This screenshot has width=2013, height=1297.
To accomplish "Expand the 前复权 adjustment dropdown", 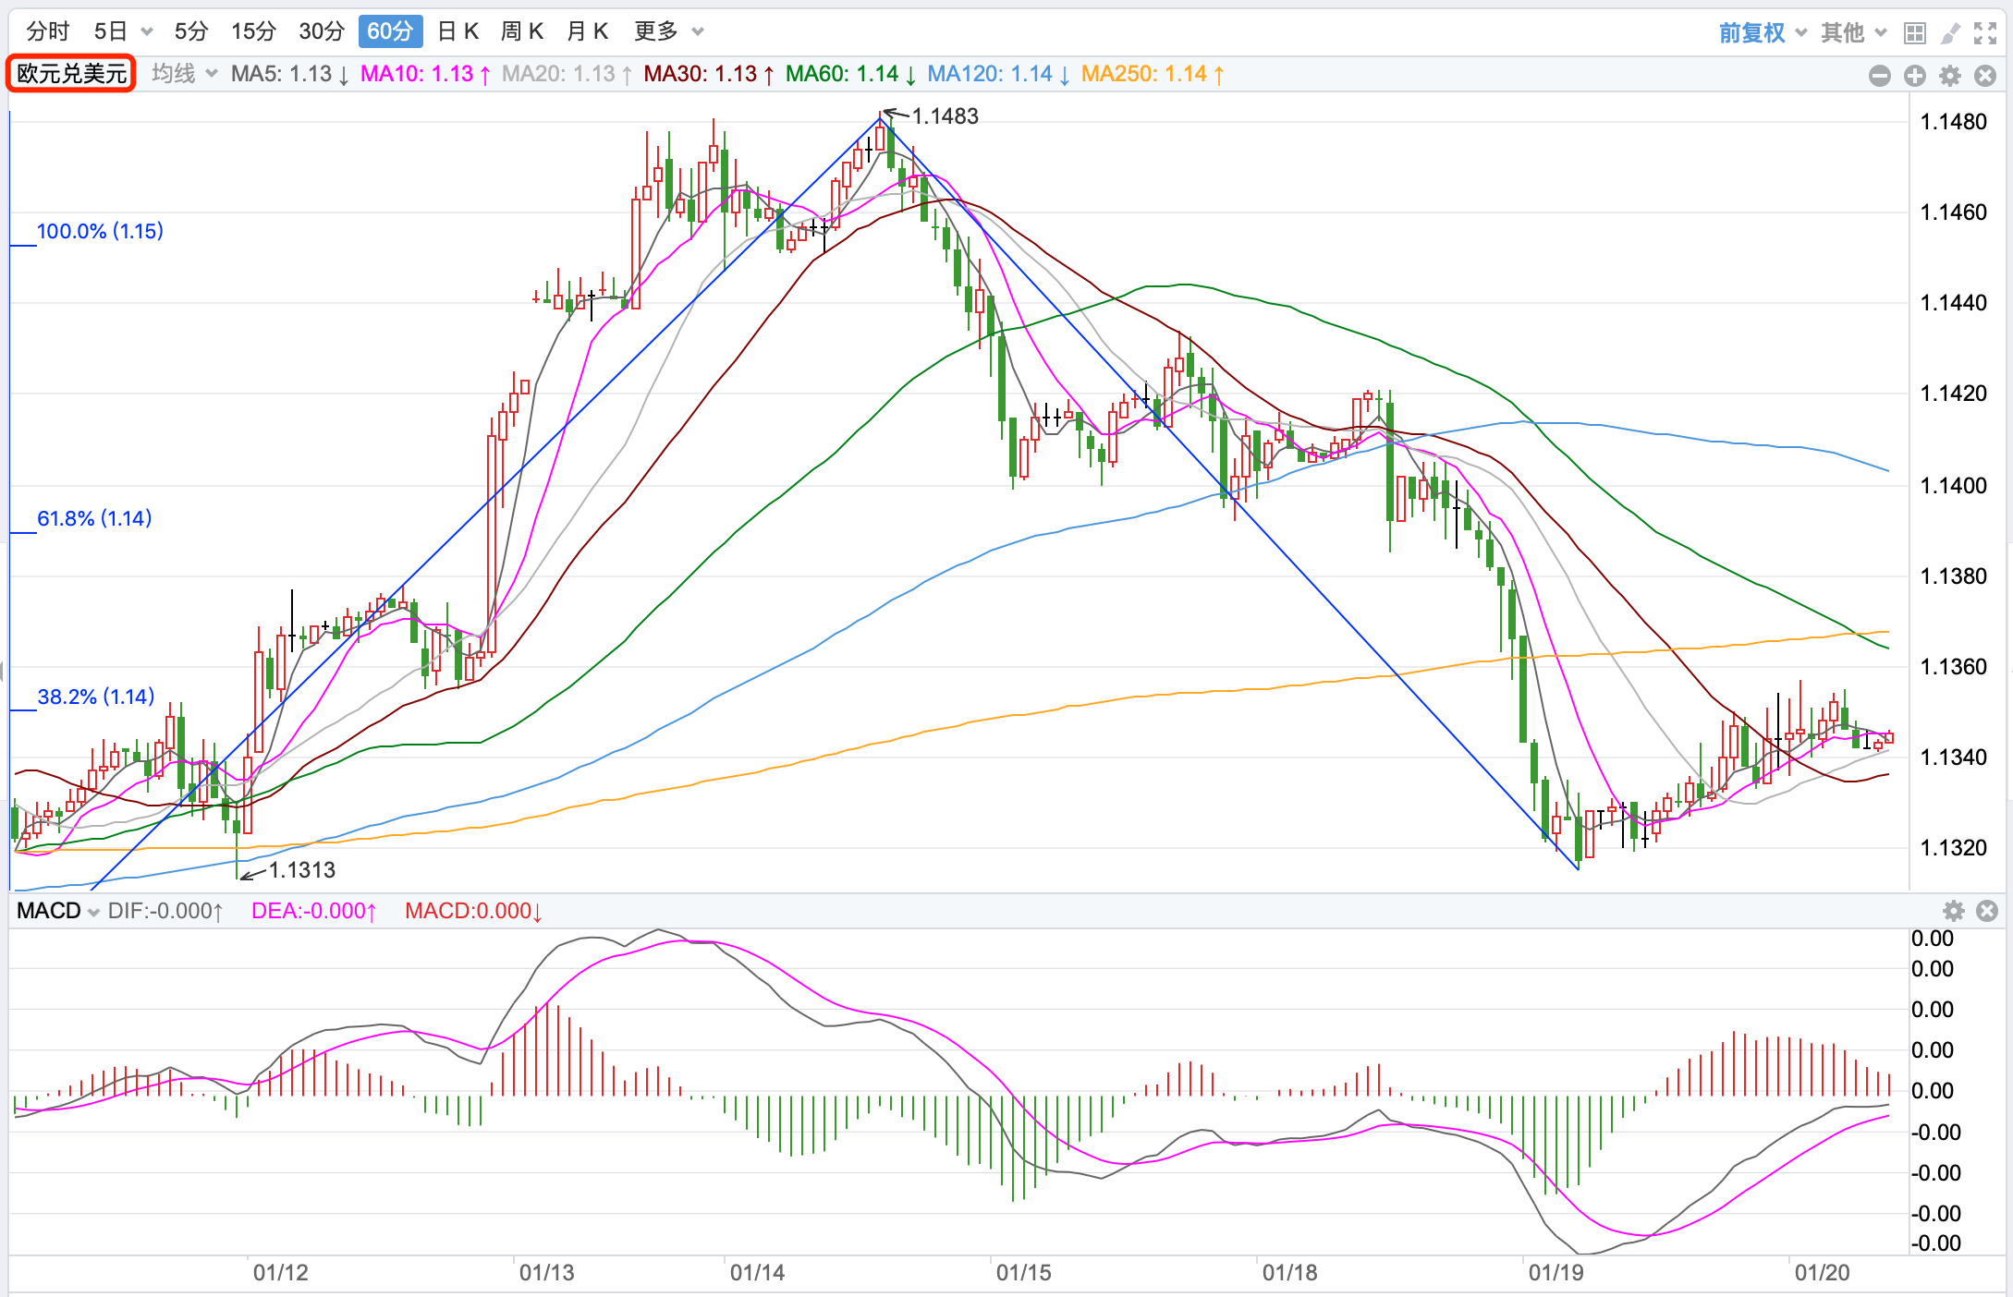I will 1763,33.
